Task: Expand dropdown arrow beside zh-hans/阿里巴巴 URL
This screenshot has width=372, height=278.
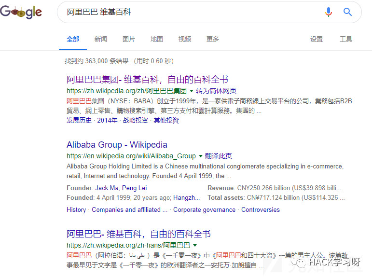Action: [195, 245]
